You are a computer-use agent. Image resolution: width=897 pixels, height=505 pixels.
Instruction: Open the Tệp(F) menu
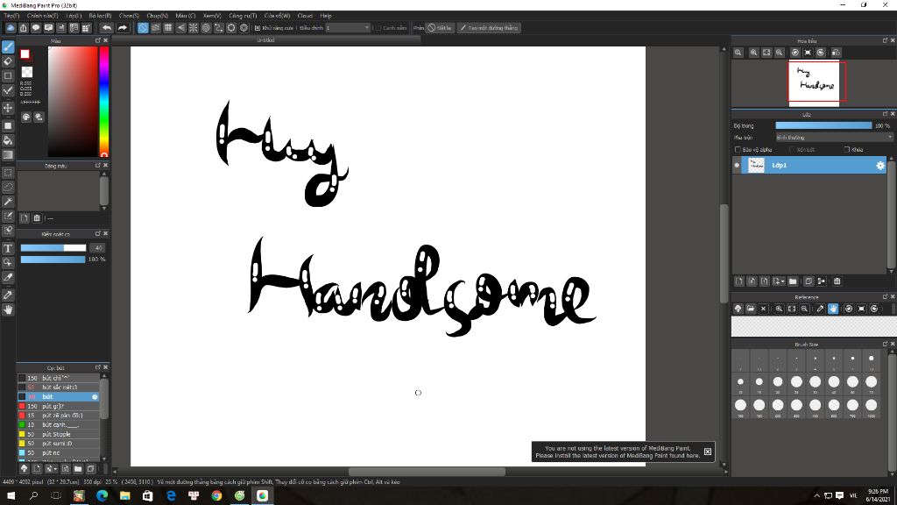click(x=11, y=16)
